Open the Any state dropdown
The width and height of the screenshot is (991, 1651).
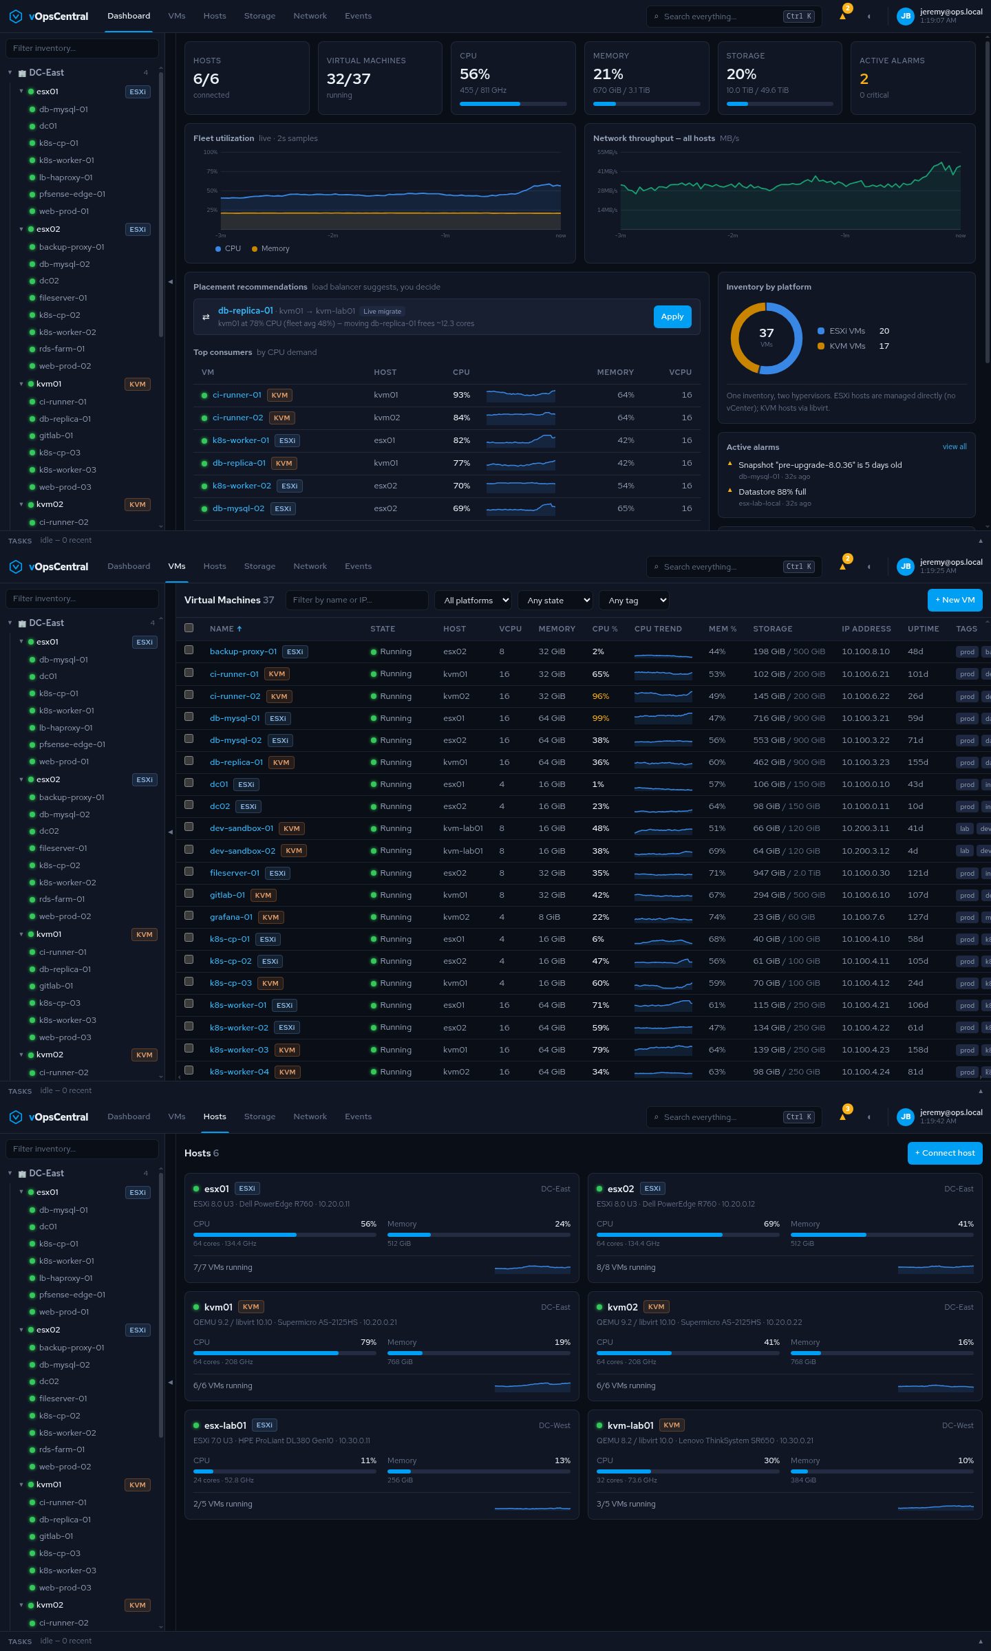pyautogui.click(x=555, y=601)
